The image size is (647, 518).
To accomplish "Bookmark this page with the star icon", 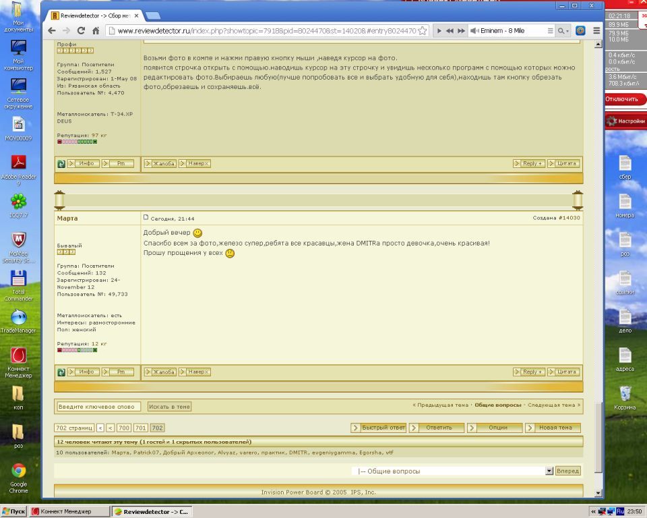I will tap(422, 31).
